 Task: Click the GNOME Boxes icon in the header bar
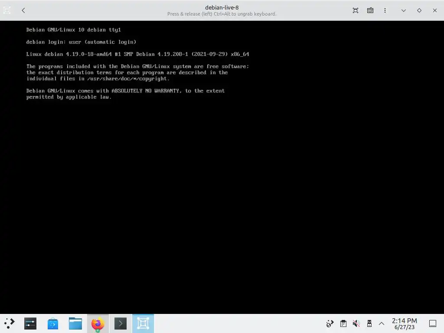click(x=7, y=10)
